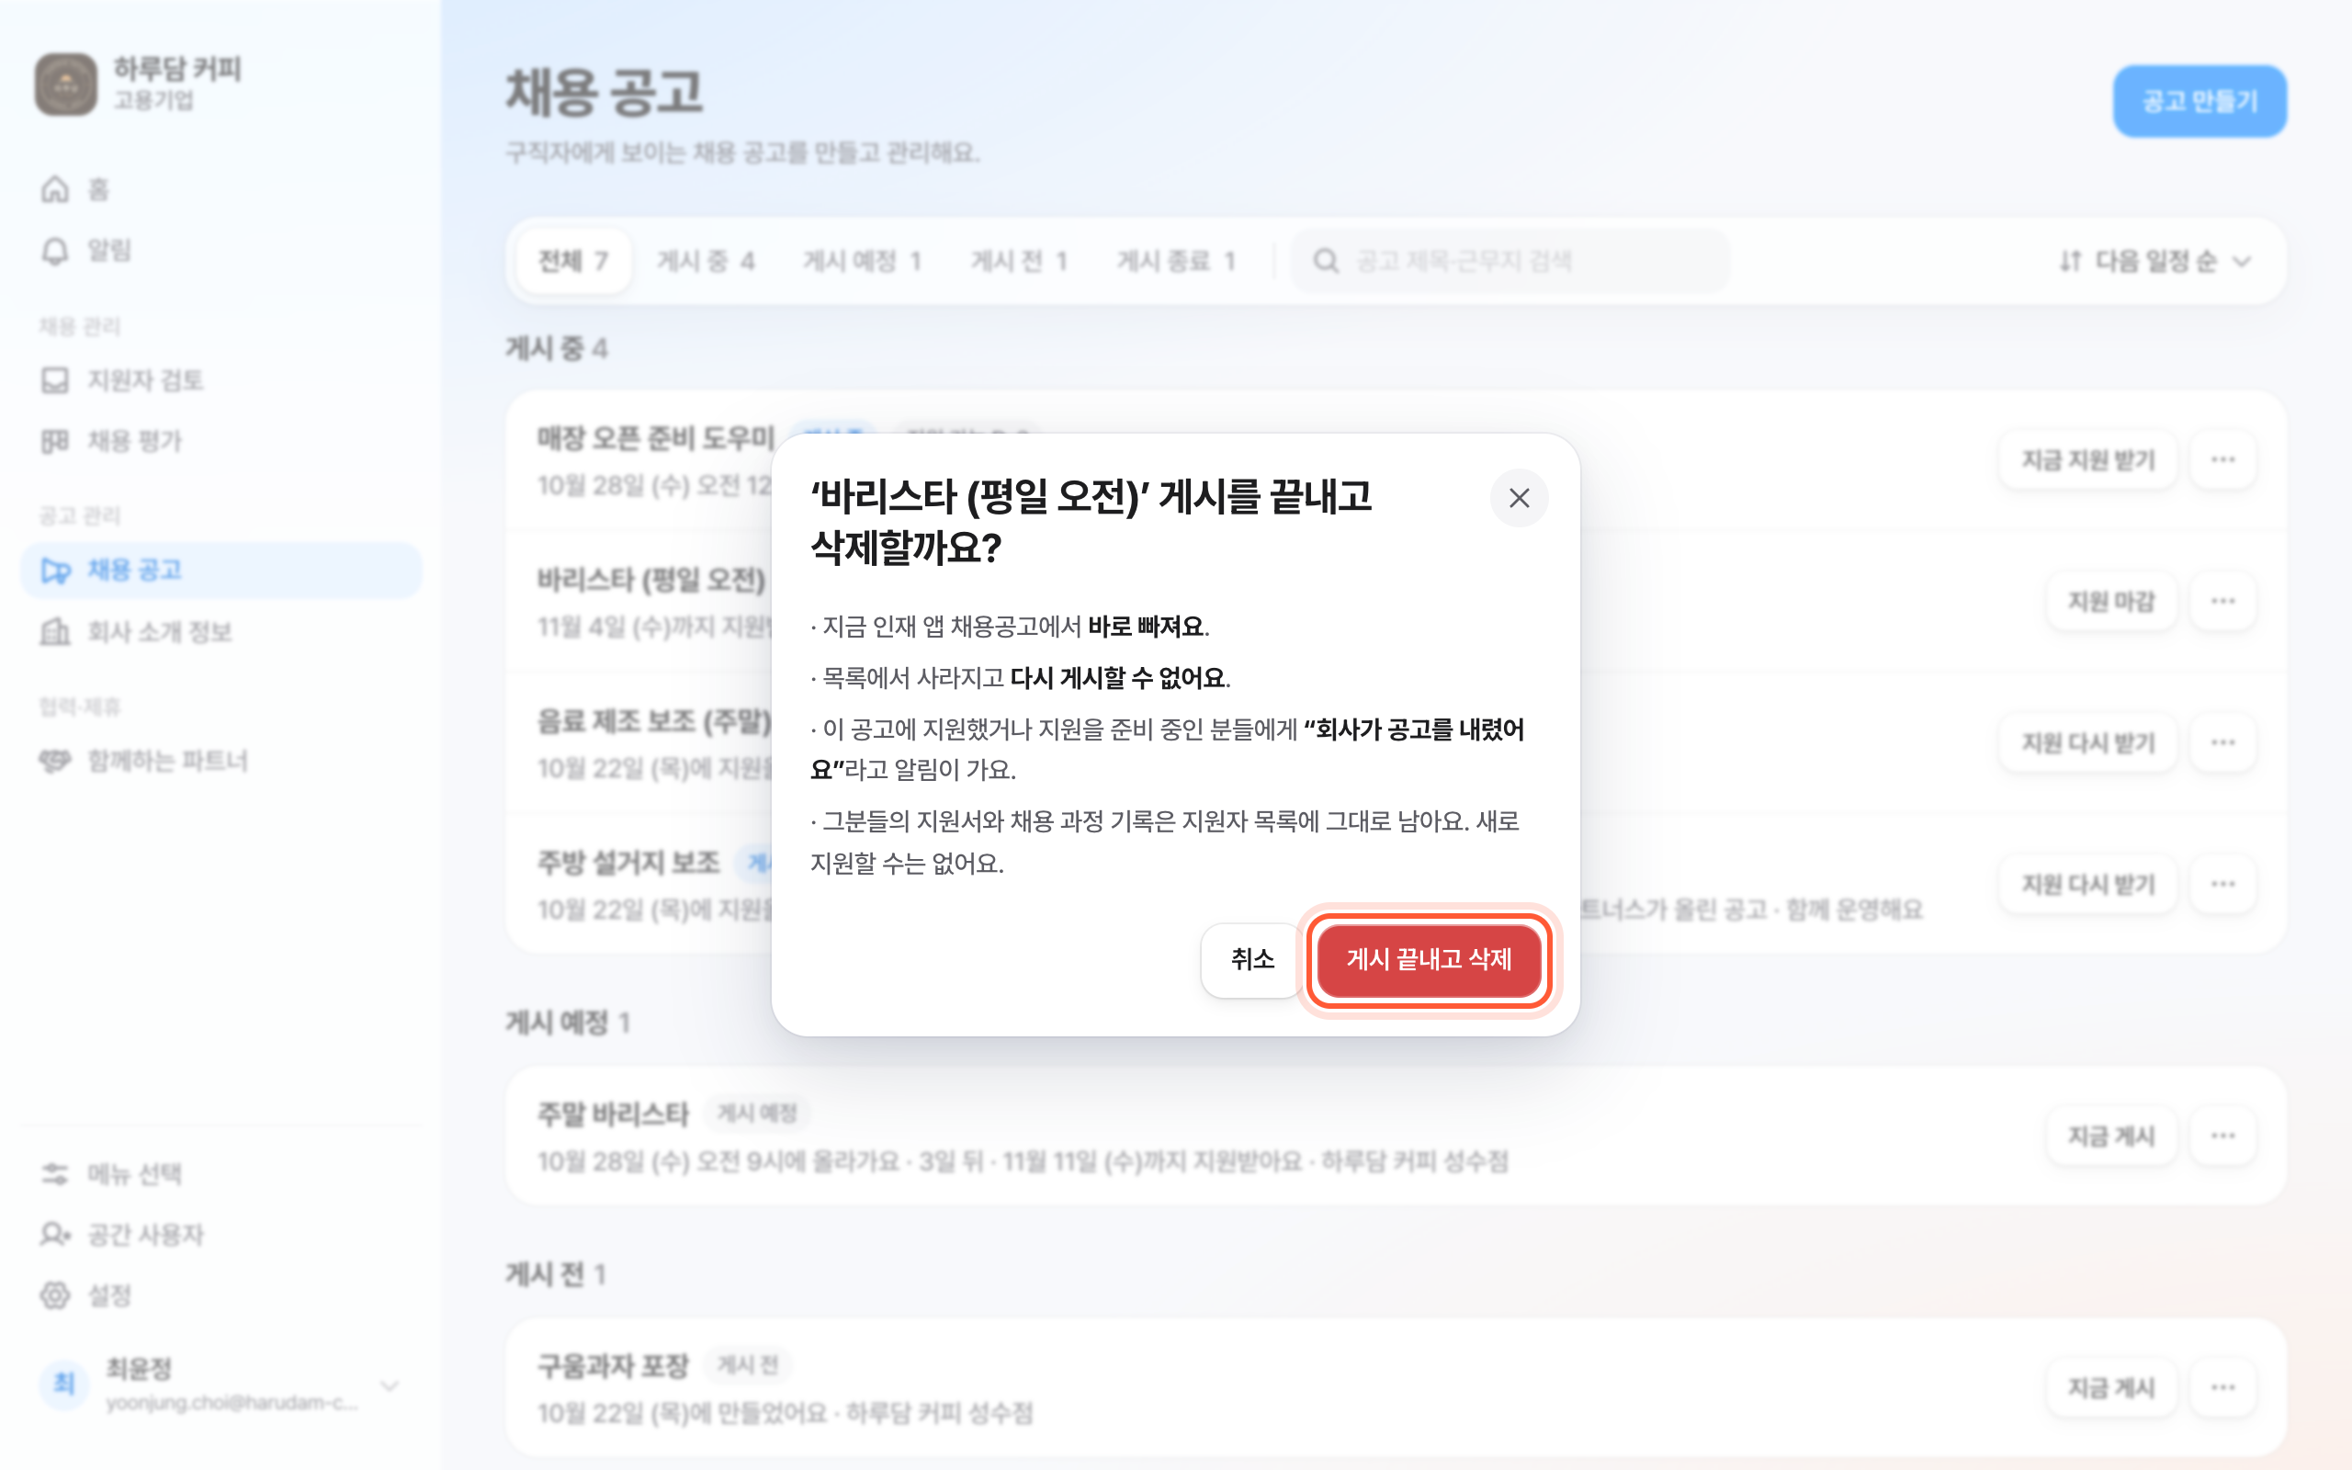Open more options for 매장 오픈 준비 도우미
Screen dimensions: 2352x1470
click(2222, 458)
